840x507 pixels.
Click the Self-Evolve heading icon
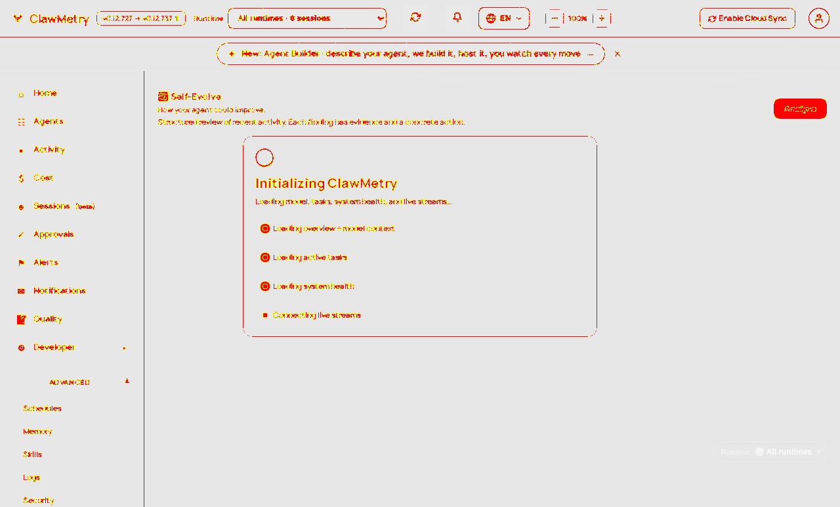pos(163,97)
